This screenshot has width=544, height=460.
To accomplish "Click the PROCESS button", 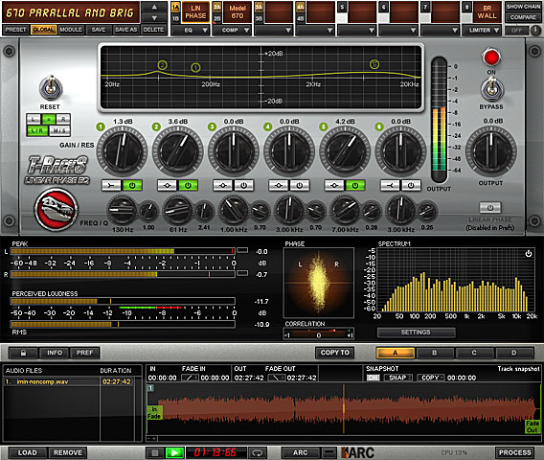I will point(515,452).
